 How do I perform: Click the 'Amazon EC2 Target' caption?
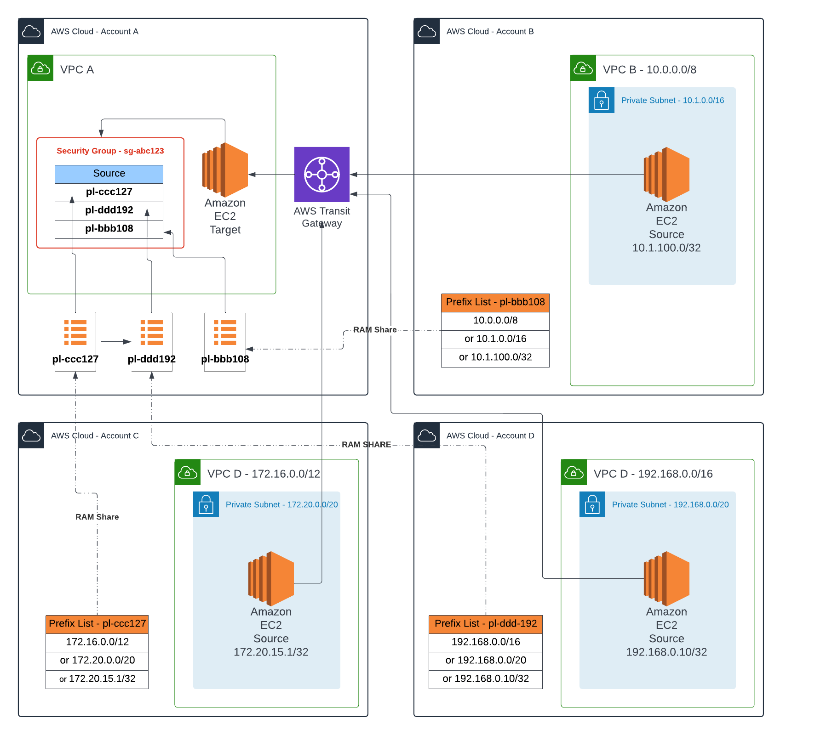(x=225, y=216)
